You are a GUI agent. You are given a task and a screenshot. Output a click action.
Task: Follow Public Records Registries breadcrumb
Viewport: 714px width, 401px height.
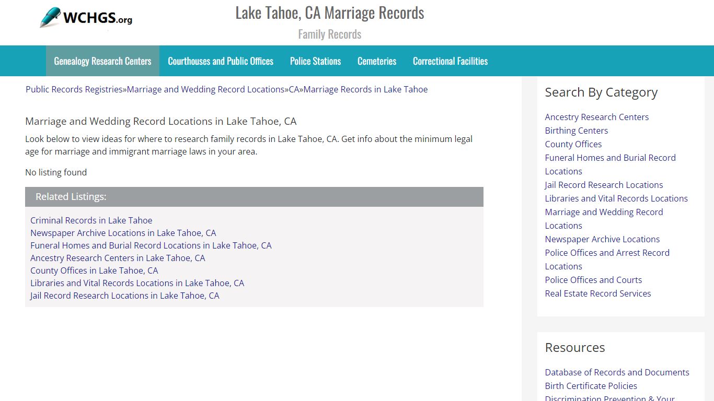click(x=74, y=89)
